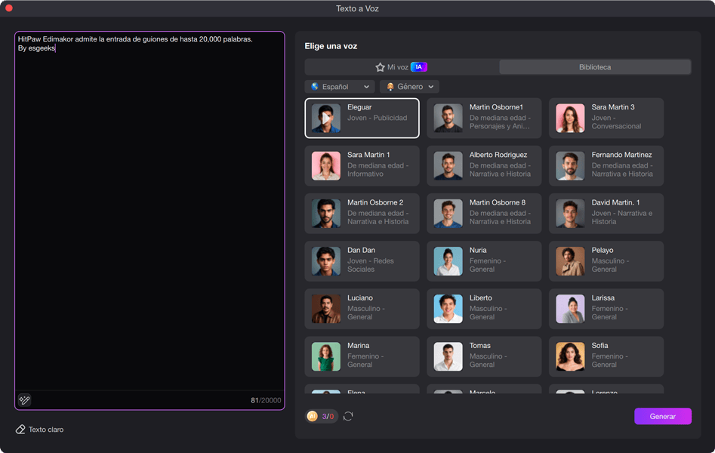
Task: Select the Nuria voice avatar
Action: click(x=448, y=261)
